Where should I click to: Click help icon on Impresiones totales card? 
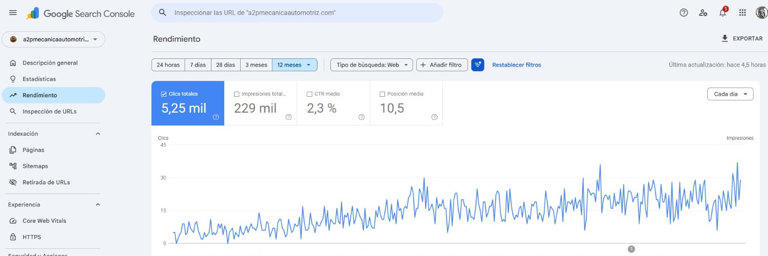[x=289, y=117]
